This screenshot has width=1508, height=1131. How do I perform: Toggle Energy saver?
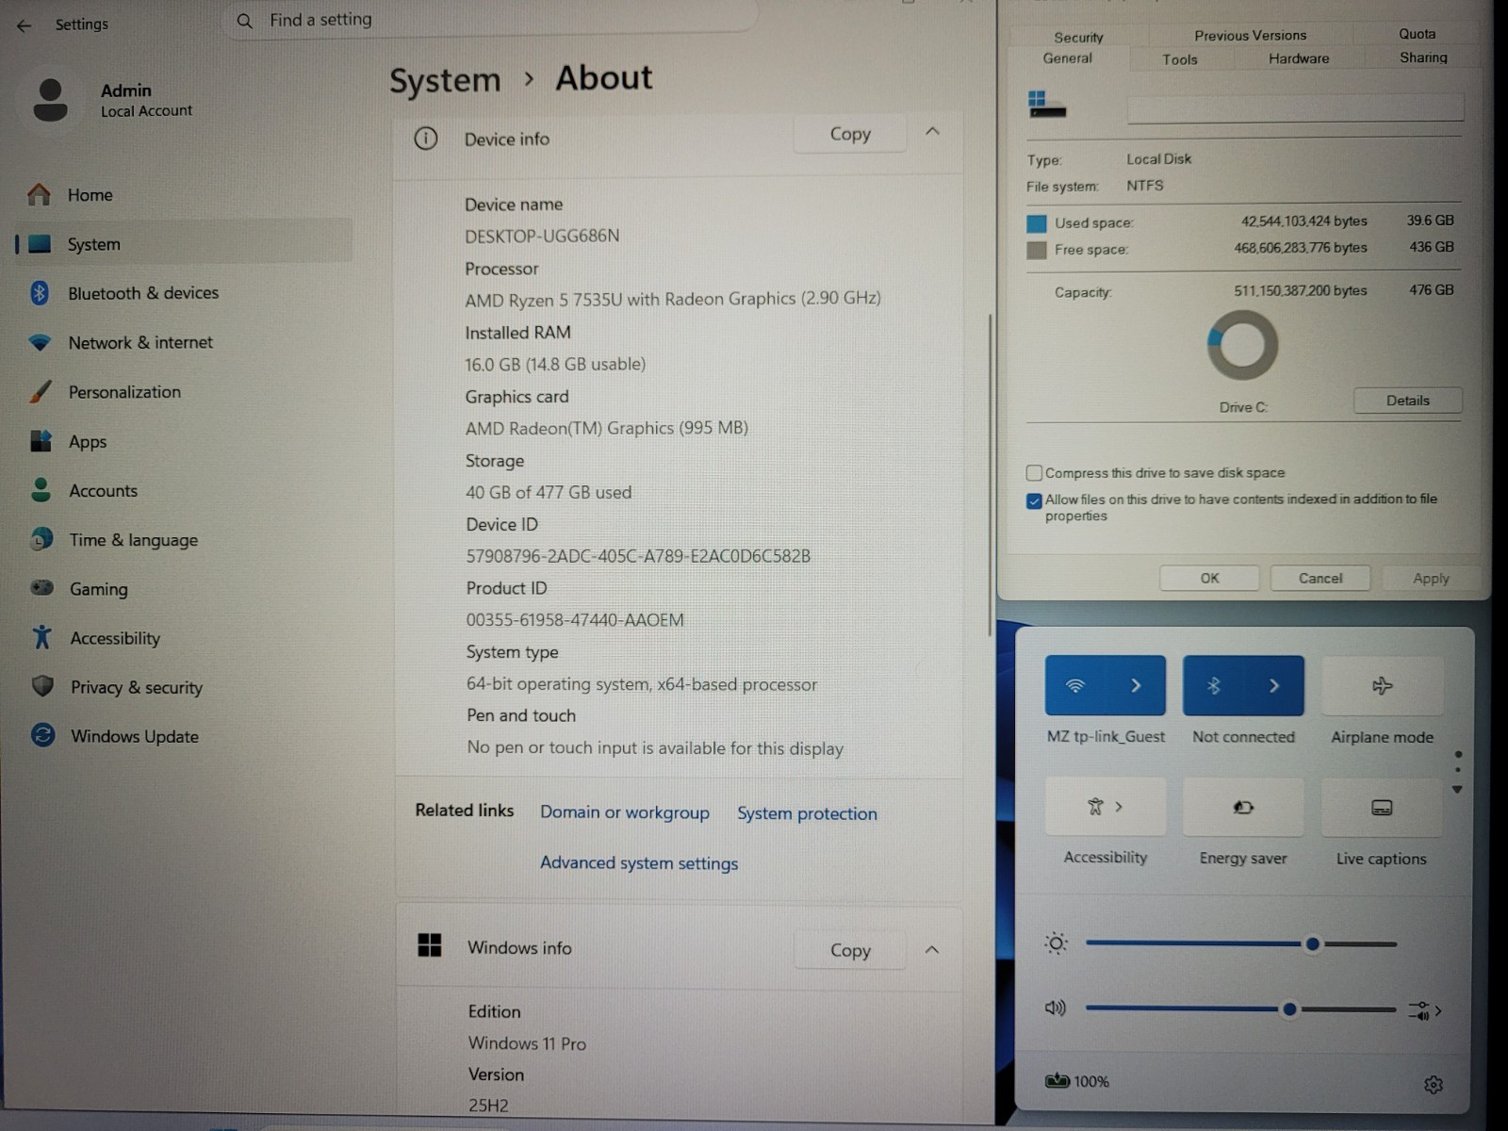coord(1243,807)
